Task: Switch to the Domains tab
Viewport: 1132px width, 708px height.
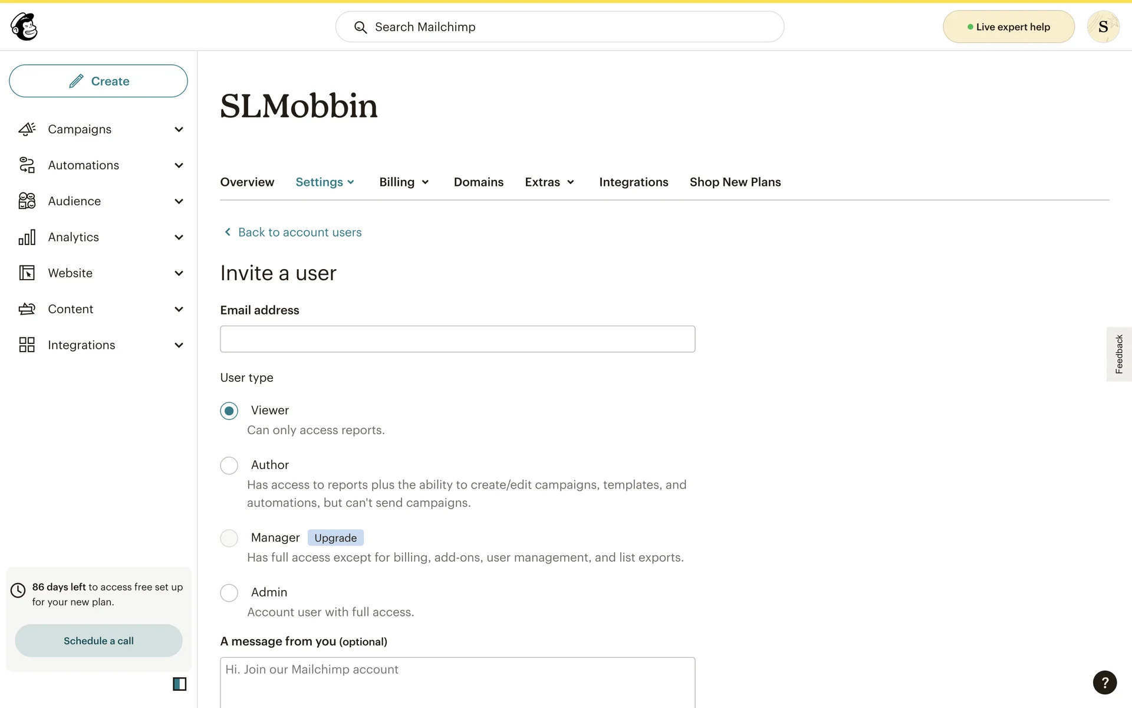Action: pyautogui.click(x=478, y=182)
